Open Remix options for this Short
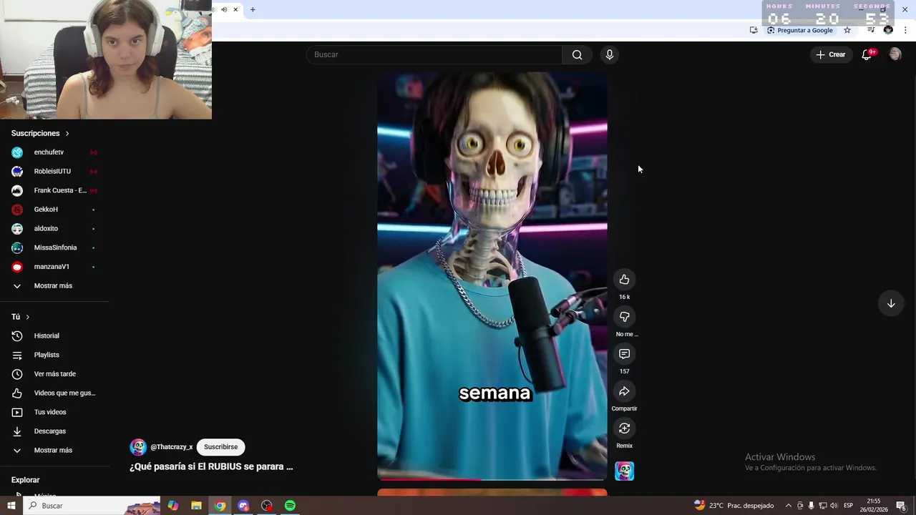 tap(624, 428)
